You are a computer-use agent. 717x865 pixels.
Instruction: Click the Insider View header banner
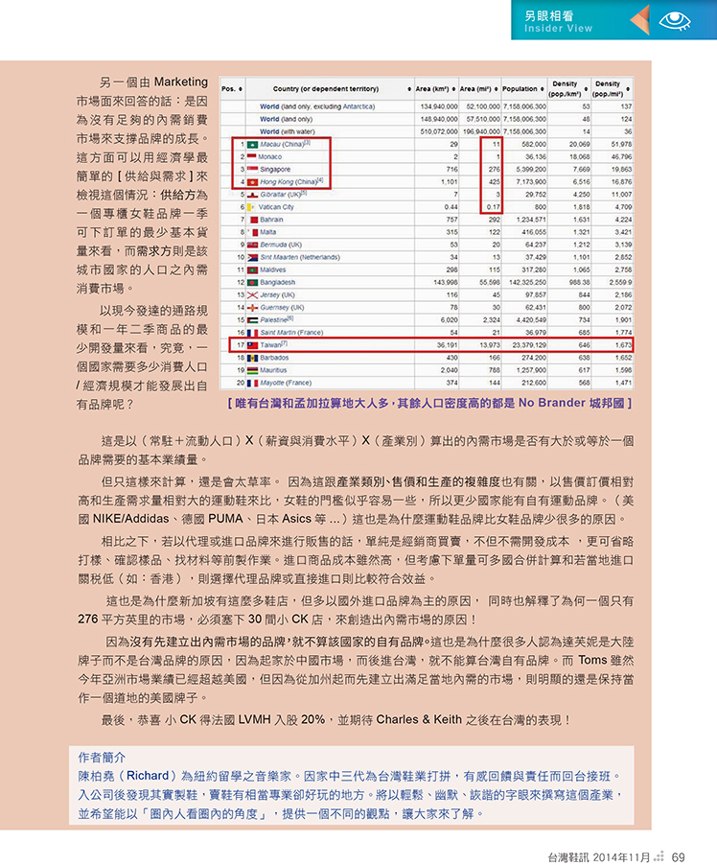(x=613, y=20)
